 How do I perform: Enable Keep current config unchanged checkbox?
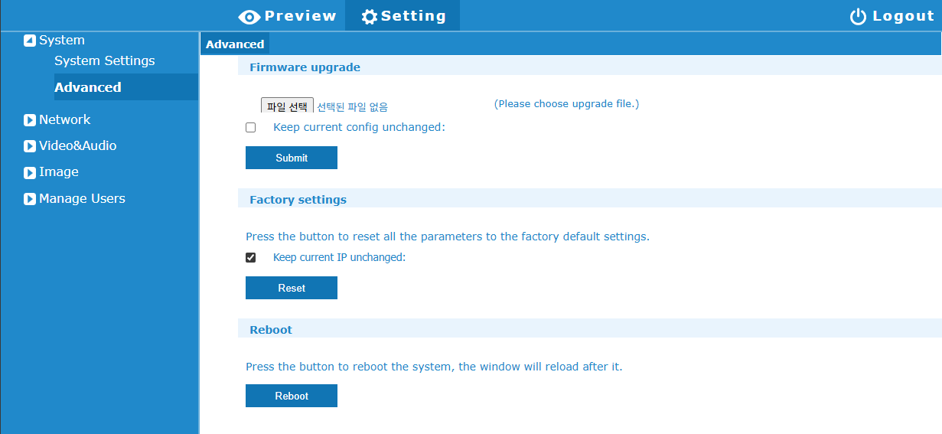click(250, 128)
